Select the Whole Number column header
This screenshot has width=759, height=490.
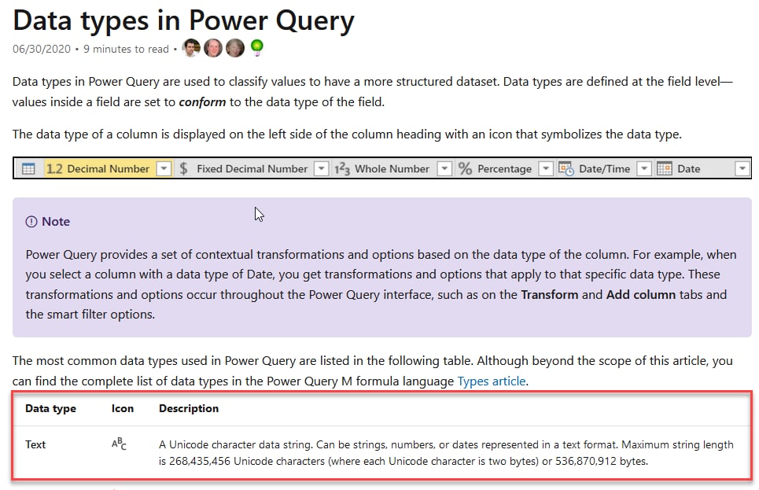click(x=392, y=168)
